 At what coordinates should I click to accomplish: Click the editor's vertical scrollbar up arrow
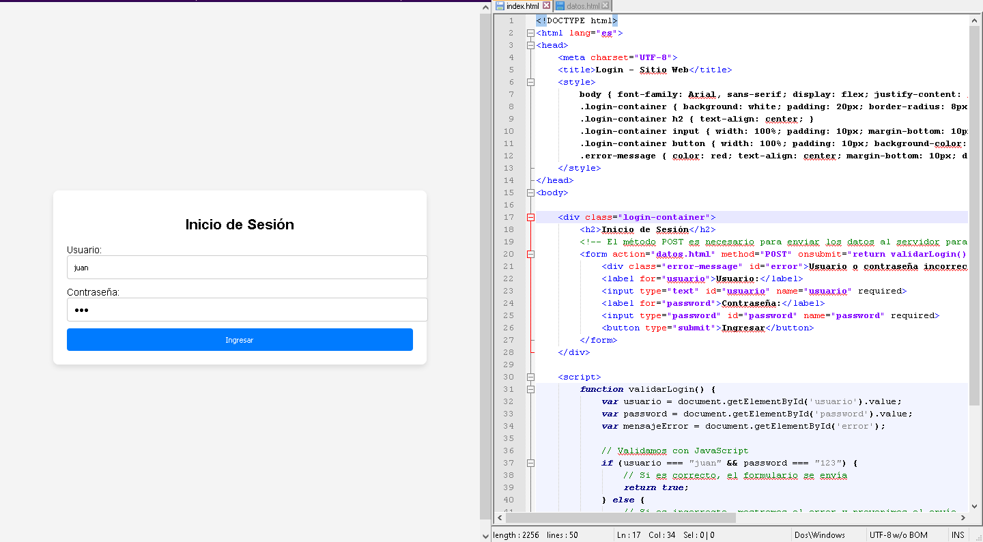tap(974, 20)
